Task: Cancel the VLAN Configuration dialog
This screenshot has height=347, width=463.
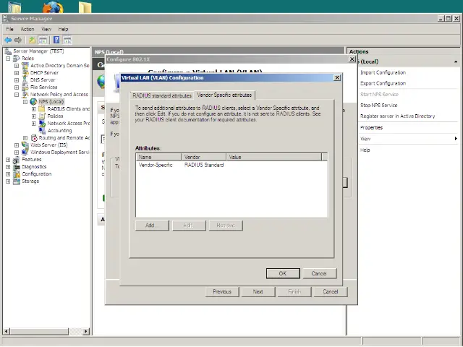Action: 319,273
